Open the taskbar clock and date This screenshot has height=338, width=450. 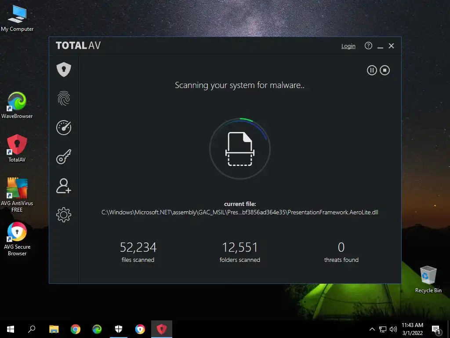point(412,329)
